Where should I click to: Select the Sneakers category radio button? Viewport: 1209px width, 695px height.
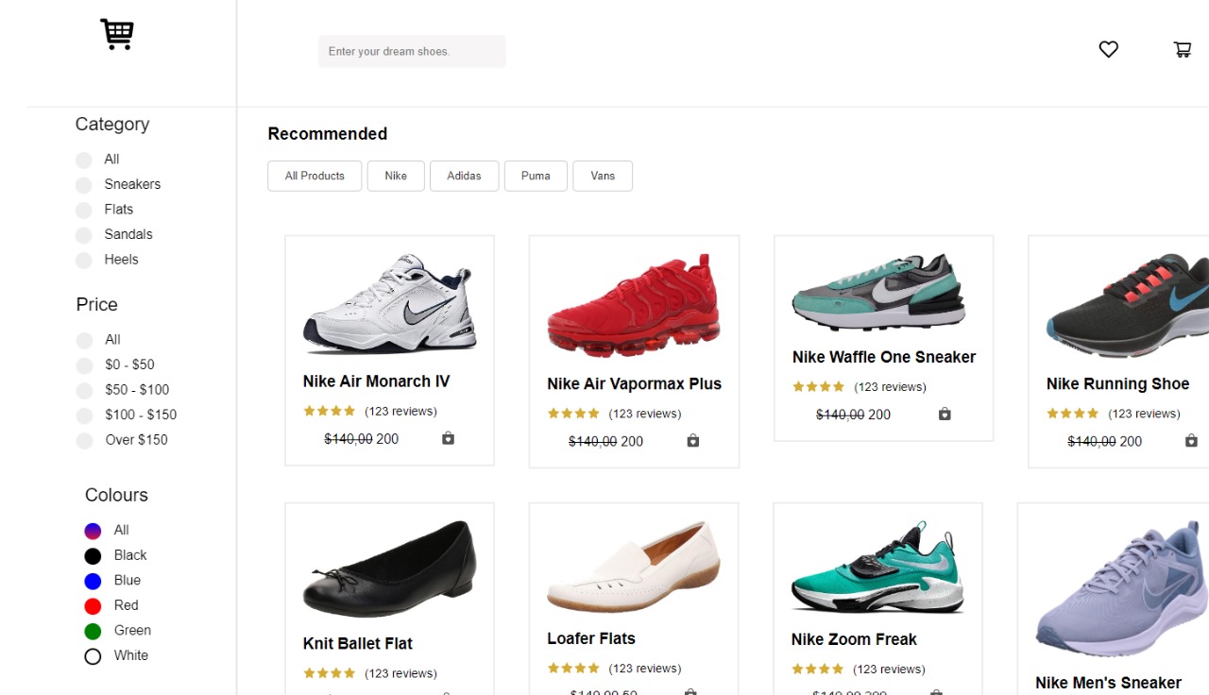coord(83,184)
